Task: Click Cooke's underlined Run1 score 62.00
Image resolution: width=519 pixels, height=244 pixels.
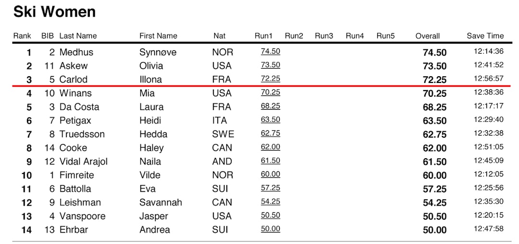Action: pyautogui.click(x=270, y=147)
